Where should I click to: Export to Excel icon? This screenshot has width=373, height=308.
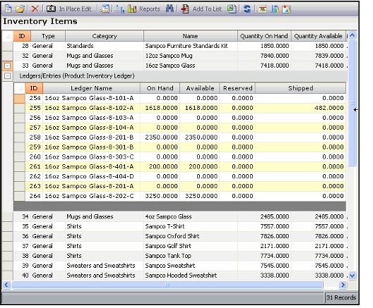(232, 9)
